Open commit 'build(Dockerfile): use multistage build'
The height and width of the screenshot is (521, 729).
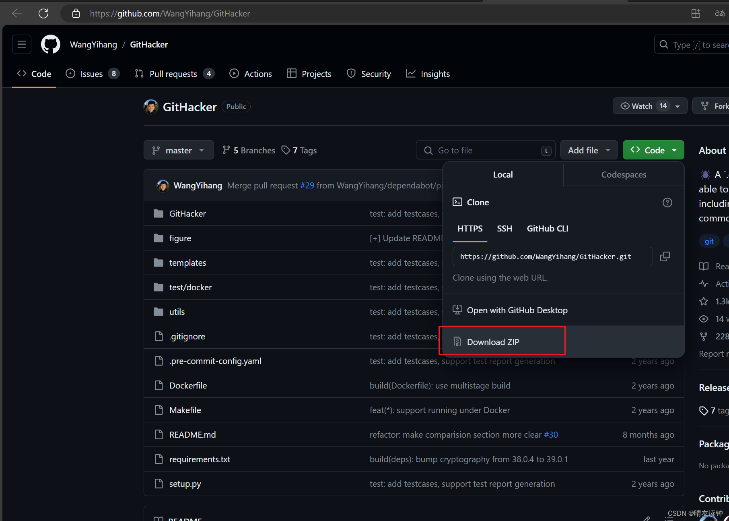coord(440,386)
